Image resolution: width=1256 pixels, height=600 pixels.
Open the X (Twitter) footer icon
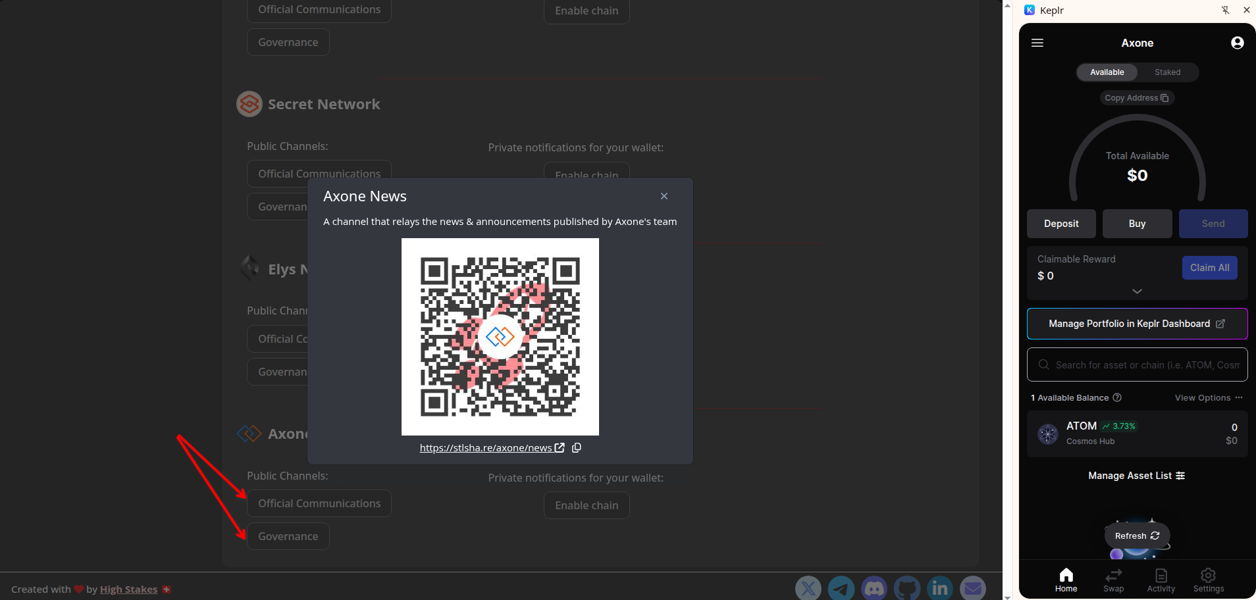point(808,587)
